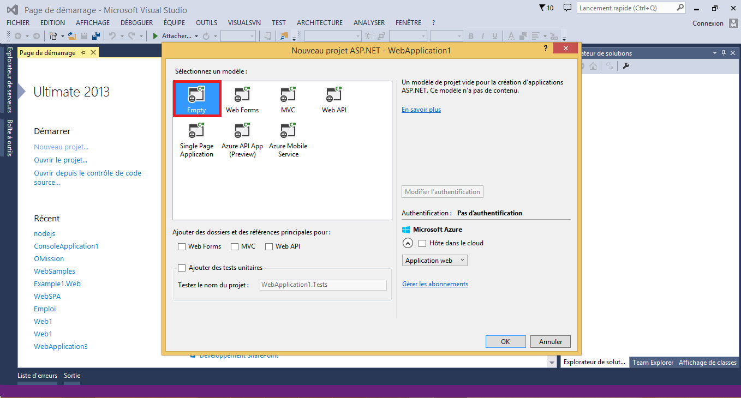Click Connexion to sign in
This screenshot has width=741, height=398.
pyautogui.click(x=708, y=23)
